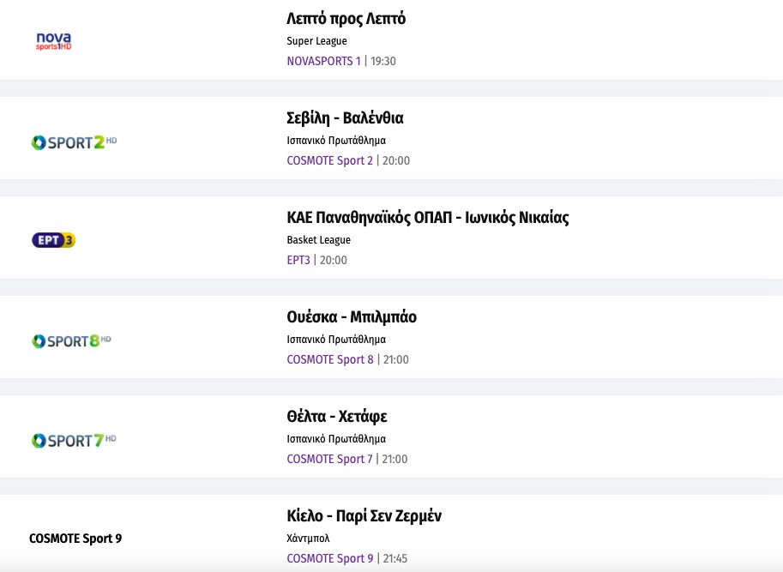Click the Basket League category label
The height and width of the screenshot is (572, 783).
point(318,240)
